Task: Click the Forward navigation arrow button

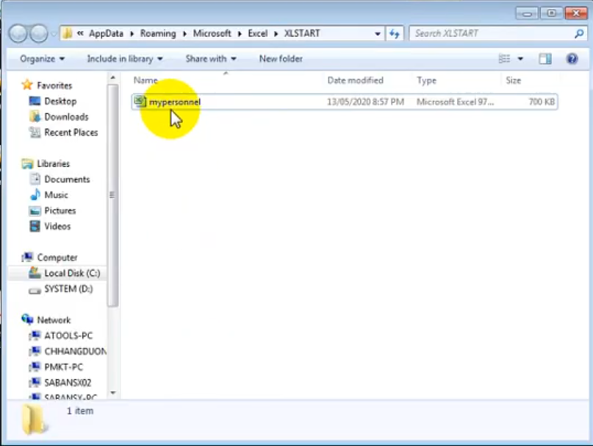Action: (x=39, y=34)
